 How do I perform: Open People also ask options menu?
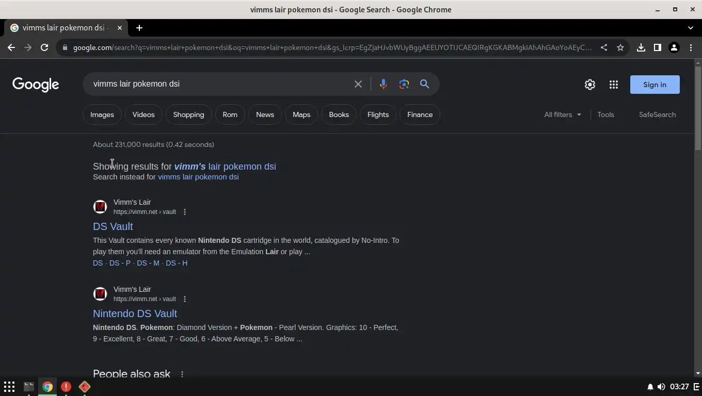tap(182, 374)
